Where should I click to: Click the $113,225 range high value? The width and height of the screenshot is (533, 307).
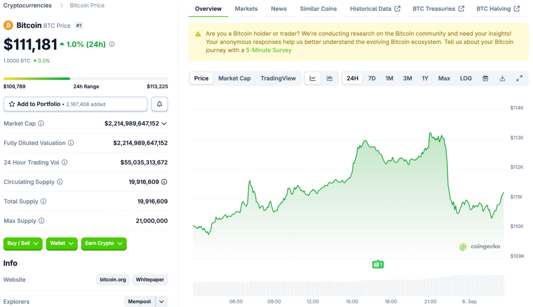(x=157, y=87)
